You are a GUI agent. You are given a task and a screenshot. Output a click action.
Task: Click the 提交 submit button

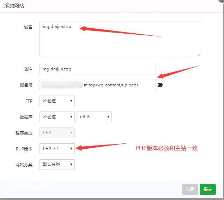click(x=207, y=189)
